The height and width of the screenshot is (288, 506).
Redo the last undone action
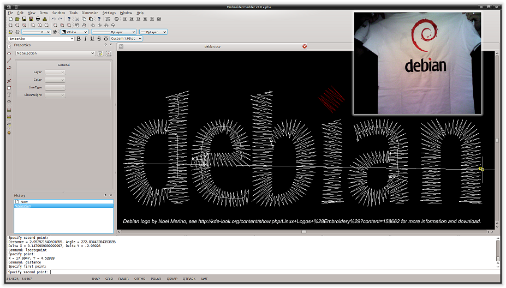tap(61, 19)
